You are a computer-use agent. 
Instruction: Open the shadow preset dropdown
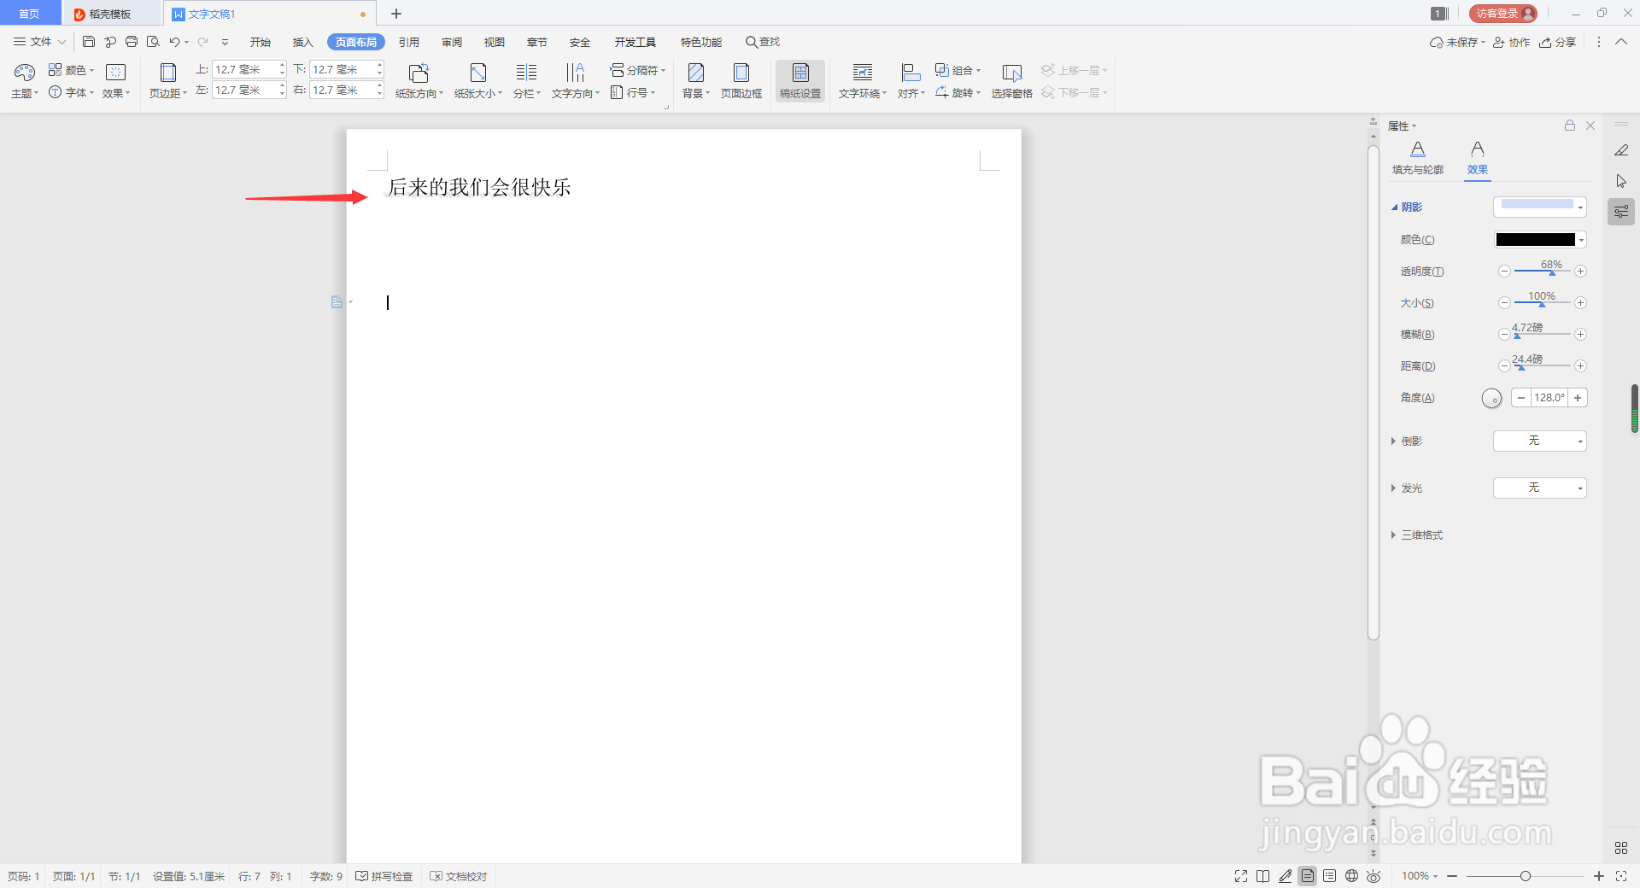(1540, 207)
